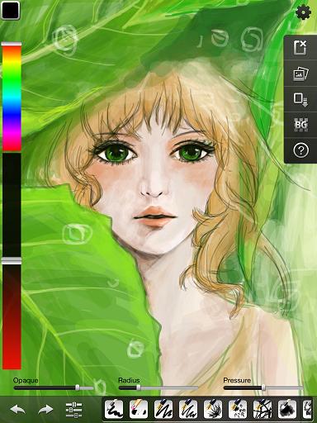Screen dimensions: 317x423
Task: Undo the last stroke
Action: click(17, 410)
